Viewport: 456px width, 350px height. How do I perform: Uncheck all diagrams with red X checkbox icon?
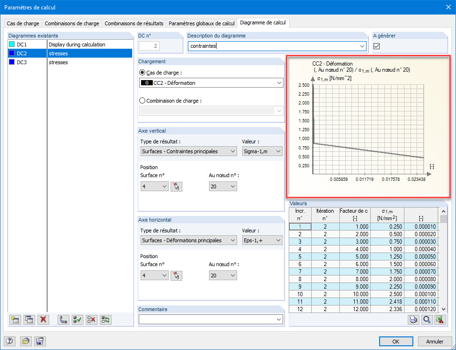[x=91, y=320]
